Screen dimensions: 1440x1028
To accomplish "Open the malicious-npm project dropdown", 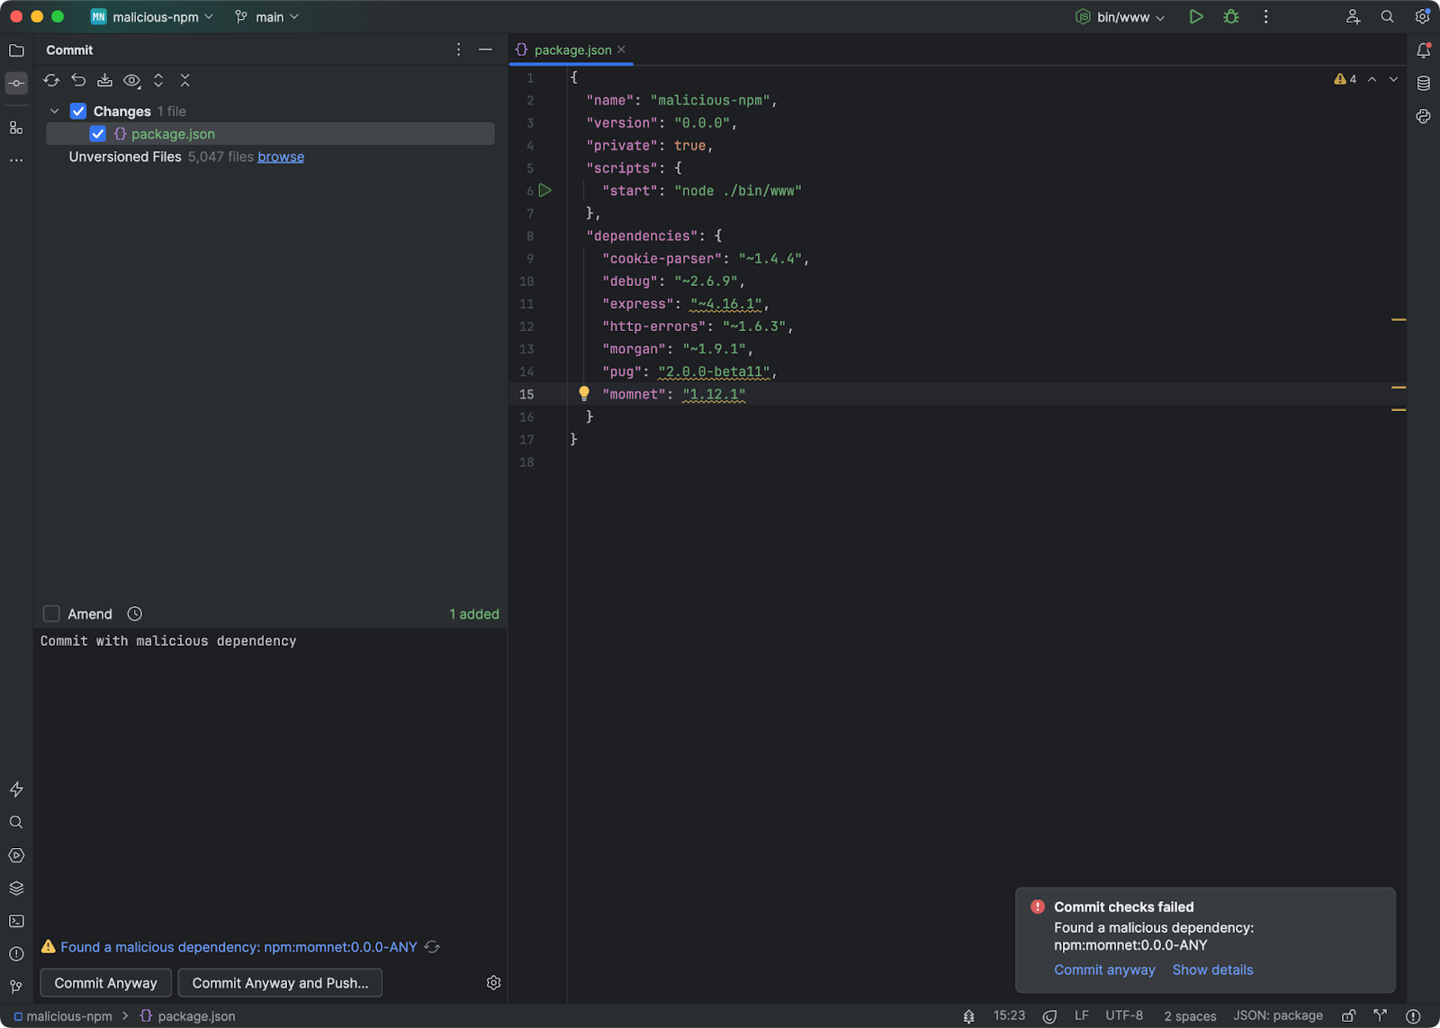I will (152, 17).
